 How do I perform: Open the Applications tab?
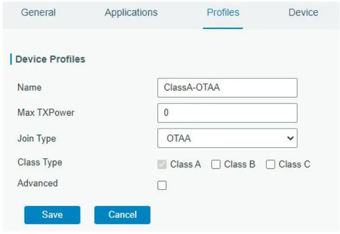[131, 12]
